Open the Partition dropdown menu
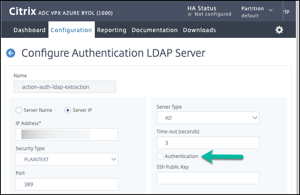Screen dimensions: 300x195 point(257,12)
